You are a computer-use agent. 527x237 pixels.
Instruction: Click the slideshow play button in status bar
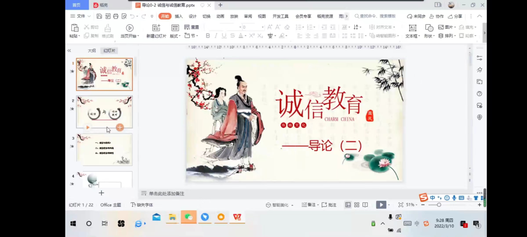click(381, 205)
